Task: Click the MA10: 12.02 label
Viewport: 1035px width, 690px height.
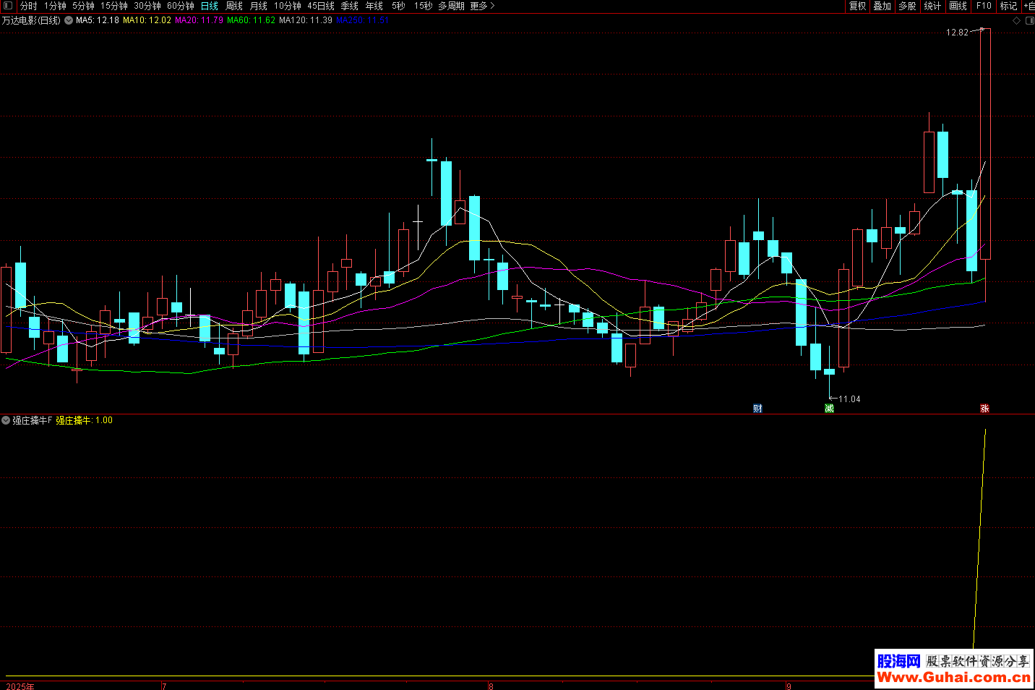Action: 147,20
